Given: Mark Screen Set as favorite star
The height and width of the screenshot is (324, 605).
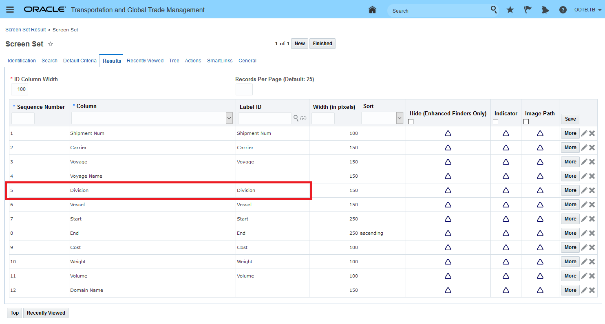Looking at the screenshot, I should tap(51, 44).
